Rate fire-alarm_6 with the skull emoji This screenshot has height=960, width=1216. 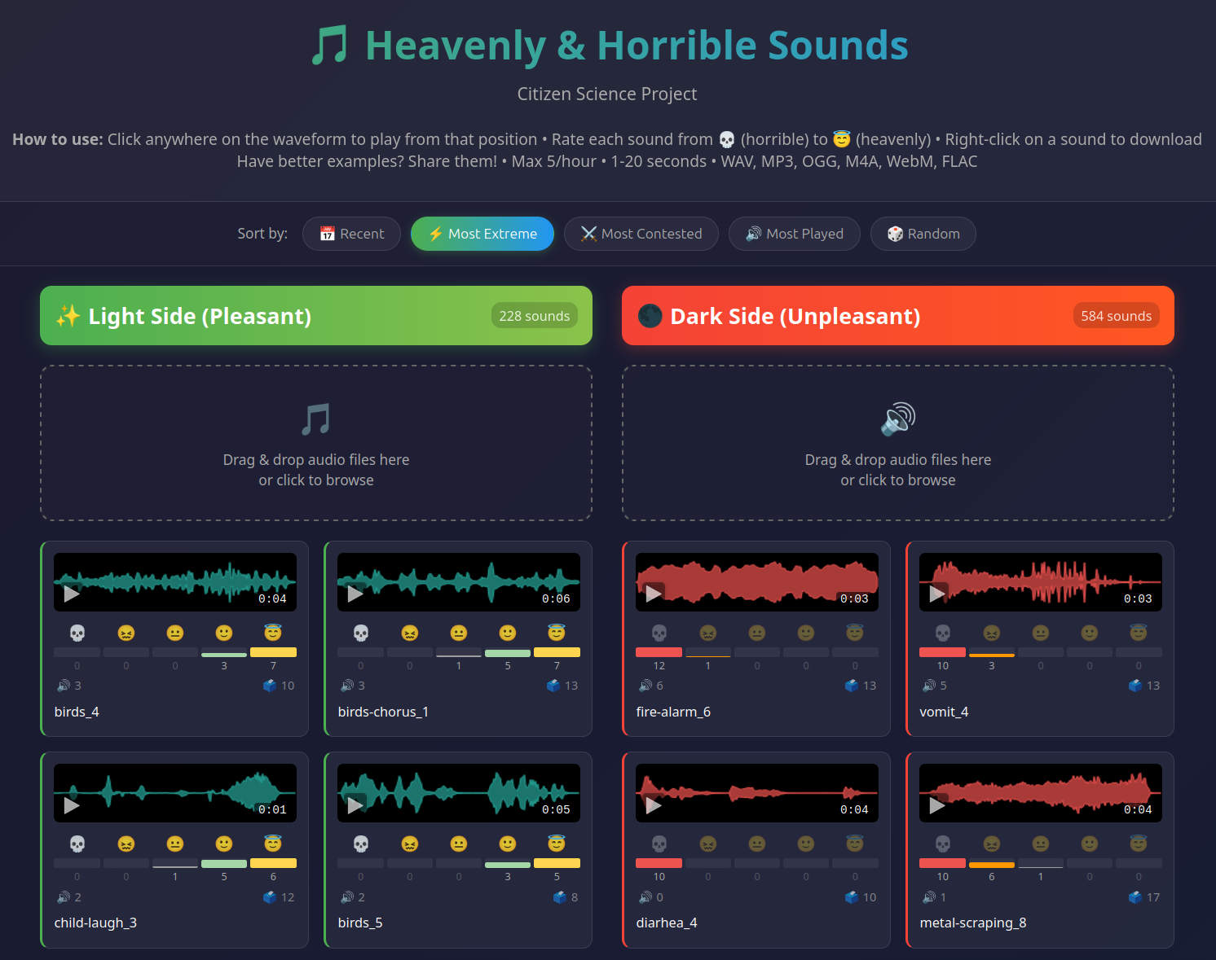click(659, 633)
